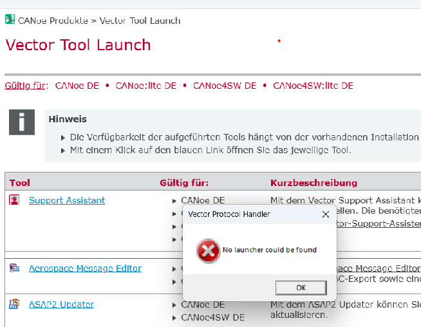Viewport: 421px width, 327px height.
Task: Select Vector Tool Launch breadcrumb entry
Action: coord(139,20)
